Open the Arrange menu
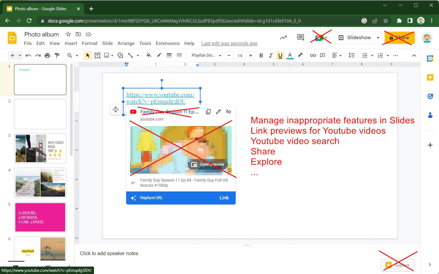 (126, 43)
